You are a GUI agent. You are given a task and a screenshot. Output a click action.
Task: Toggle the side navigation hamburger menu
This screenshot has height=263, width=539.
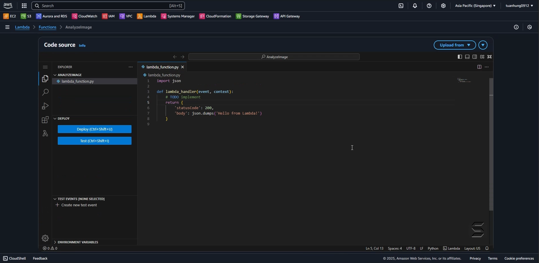tap(7, 27)
